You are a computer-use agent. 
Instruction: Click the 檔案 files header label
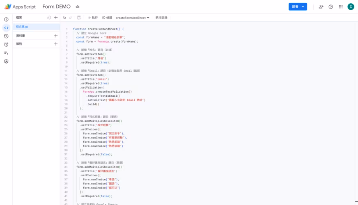(x=19, y=18)
